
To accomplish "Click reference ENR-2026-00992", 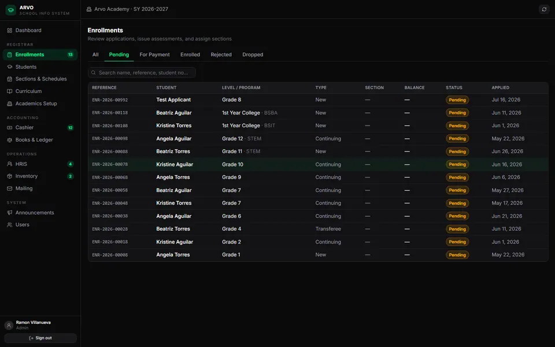I will 110,100.
